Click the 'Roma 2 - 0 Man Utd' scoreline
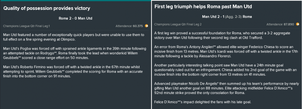 (75, 19)
